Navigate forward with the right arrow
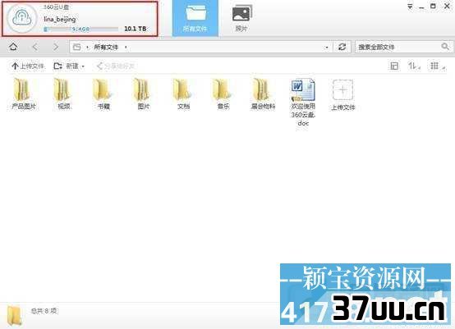The width and height of the screenshot is (455, 329). 56,47
